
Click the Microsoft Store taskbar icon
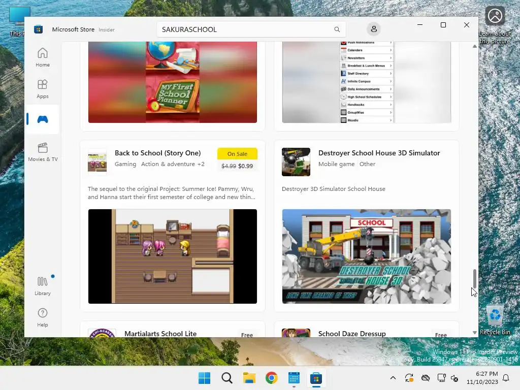pos(316,378)
